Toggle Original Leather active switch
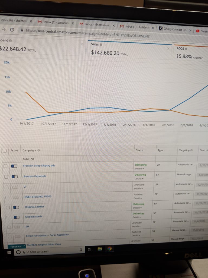Image resolution: width=208 pixels, height=278 pixels. 16,207
